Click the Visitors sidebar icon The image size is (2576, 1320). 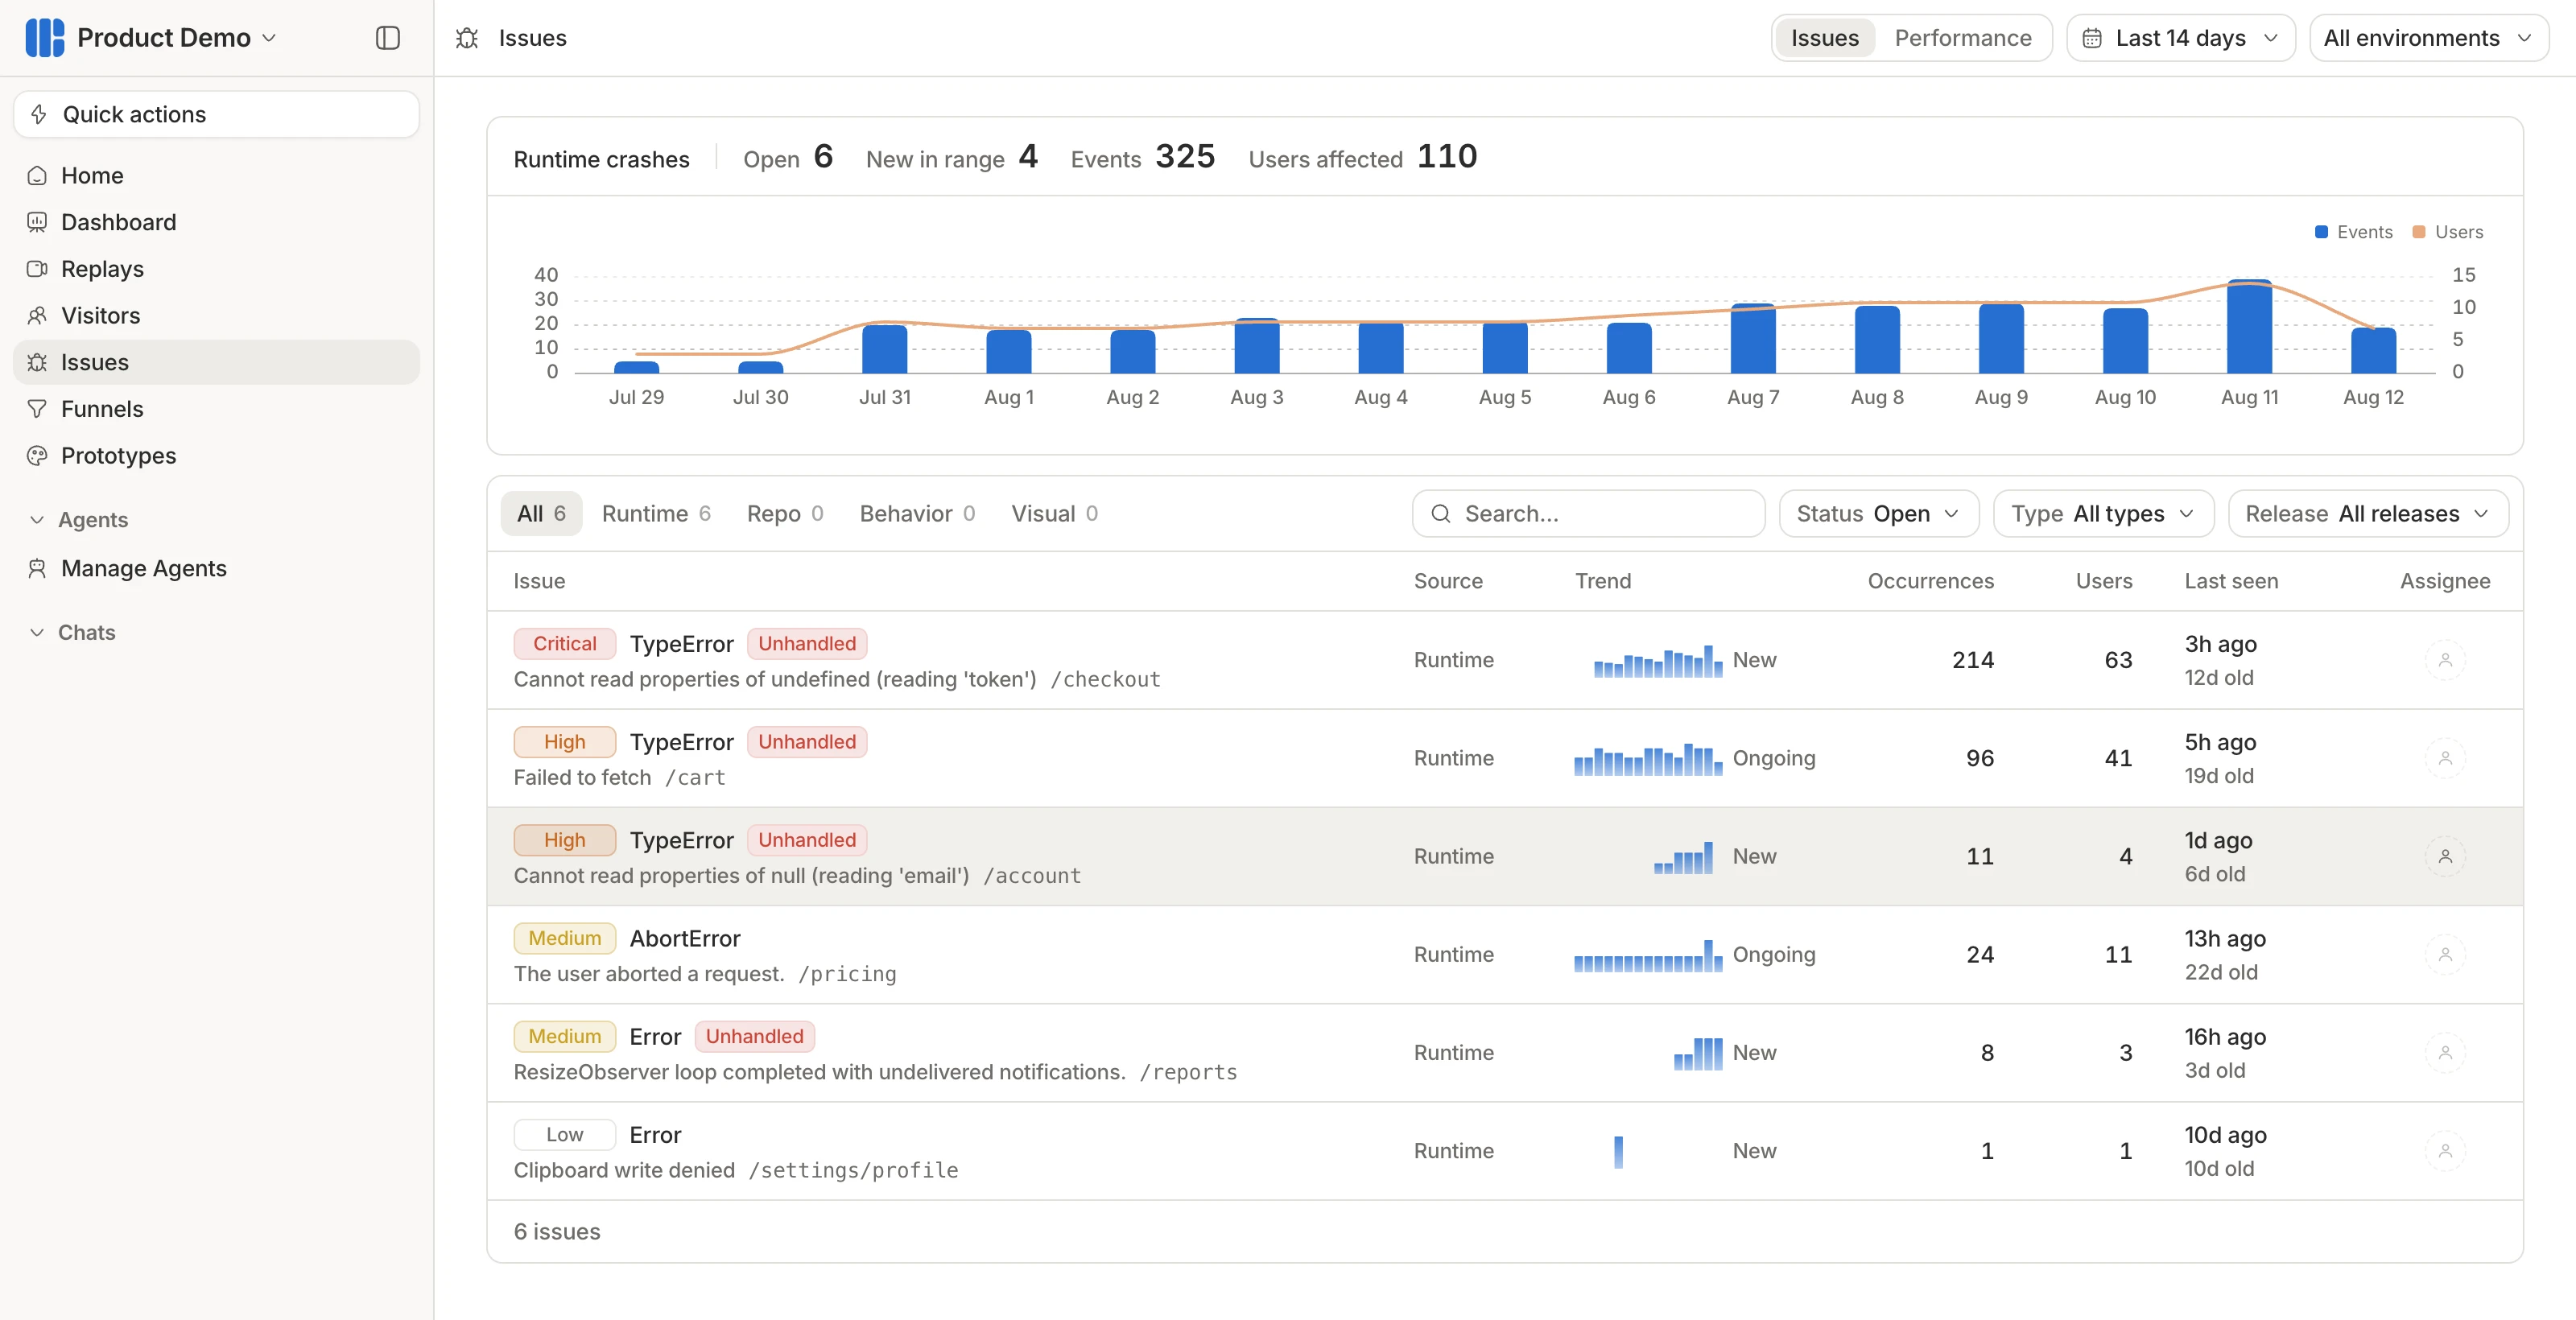click(37, 316)
